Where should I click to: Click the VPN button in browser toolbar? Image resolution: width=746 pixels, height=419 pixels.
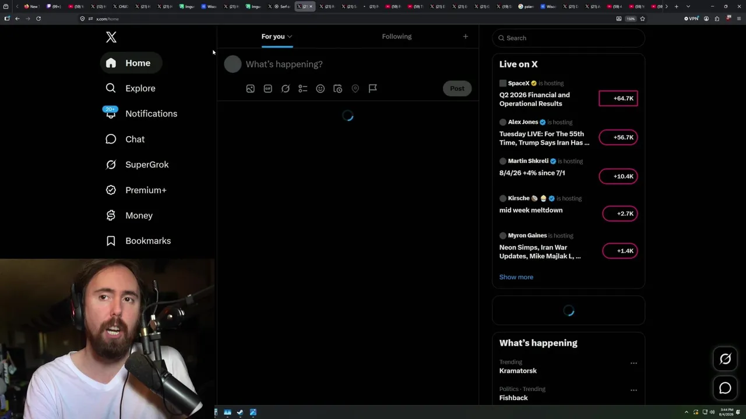(691, 19)
